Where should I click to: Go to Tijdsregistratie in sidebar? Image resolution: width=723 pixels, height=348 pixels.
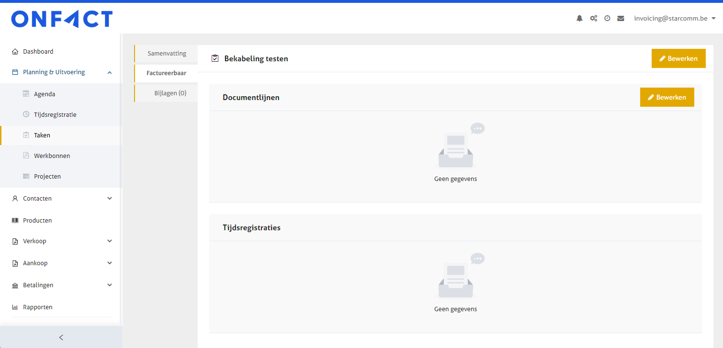click(55, 114)
